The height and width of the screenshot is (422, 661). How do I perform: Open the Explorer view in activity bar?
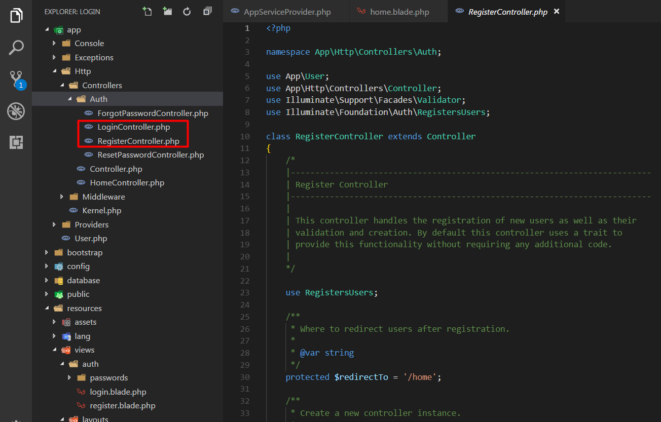tap(16, 15)
